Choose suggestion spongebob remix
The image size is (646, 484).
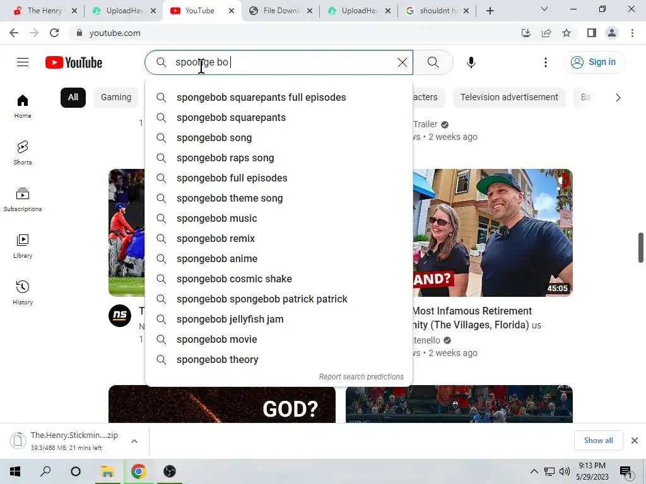point(279,239)
